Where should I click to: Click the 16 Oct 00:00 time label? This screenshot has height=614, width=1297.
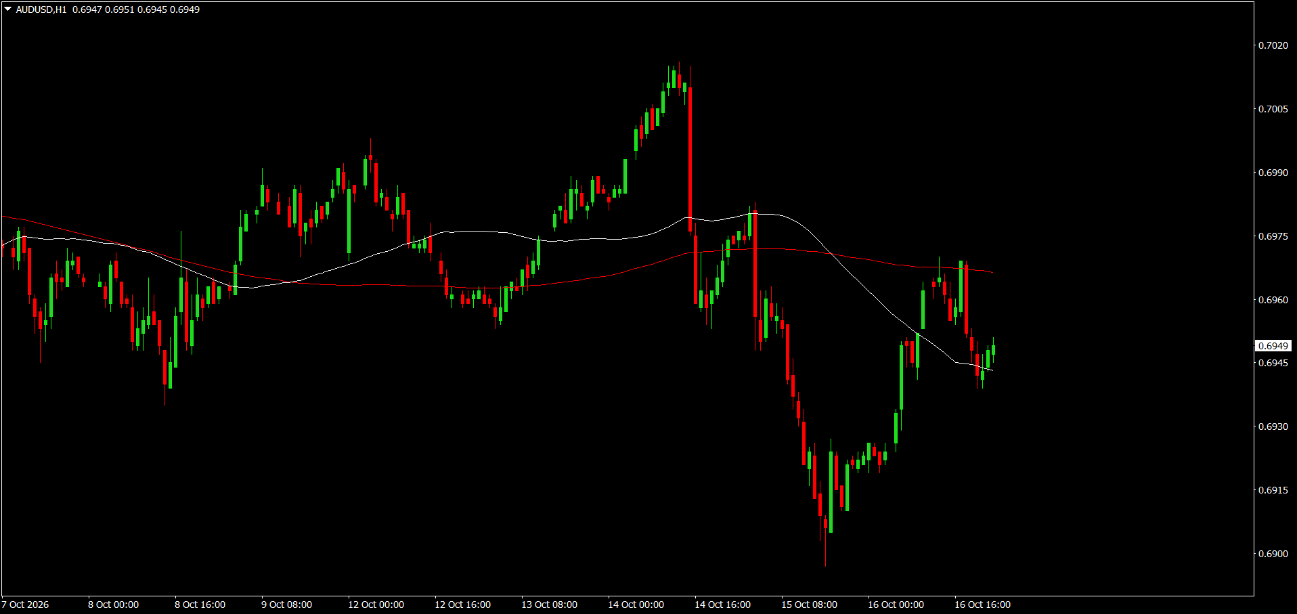(x=896, y=605)
